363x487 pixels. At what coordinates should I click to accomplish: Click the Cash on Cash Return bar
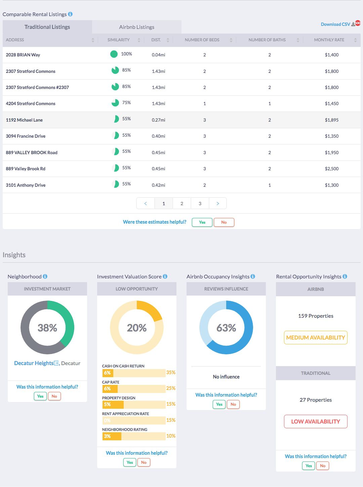tap(133, 373)
